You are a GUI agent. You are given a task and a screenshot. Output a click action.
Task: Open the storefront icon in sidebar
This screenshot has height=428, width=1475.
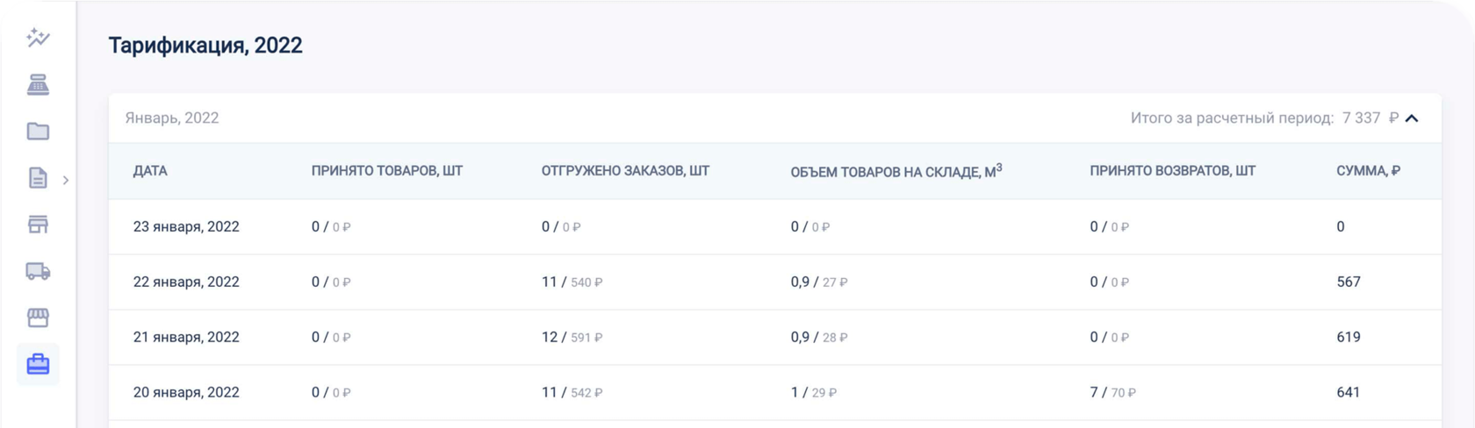tap(38, 225)
